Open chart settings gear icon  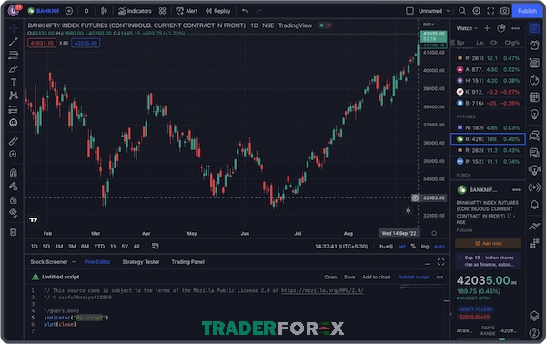pyautogui.click(x=476, y=11)
